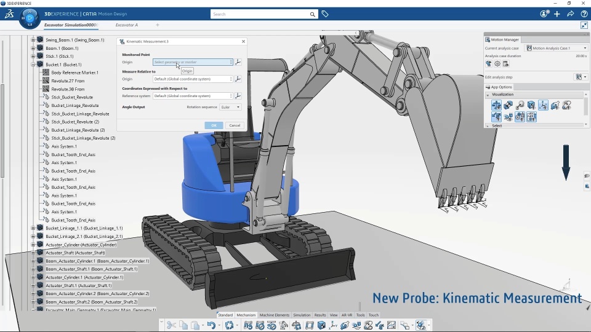Select Body Reference Marker.1 tree item
This screenshot has height=332, width=591.
[74, 73]
